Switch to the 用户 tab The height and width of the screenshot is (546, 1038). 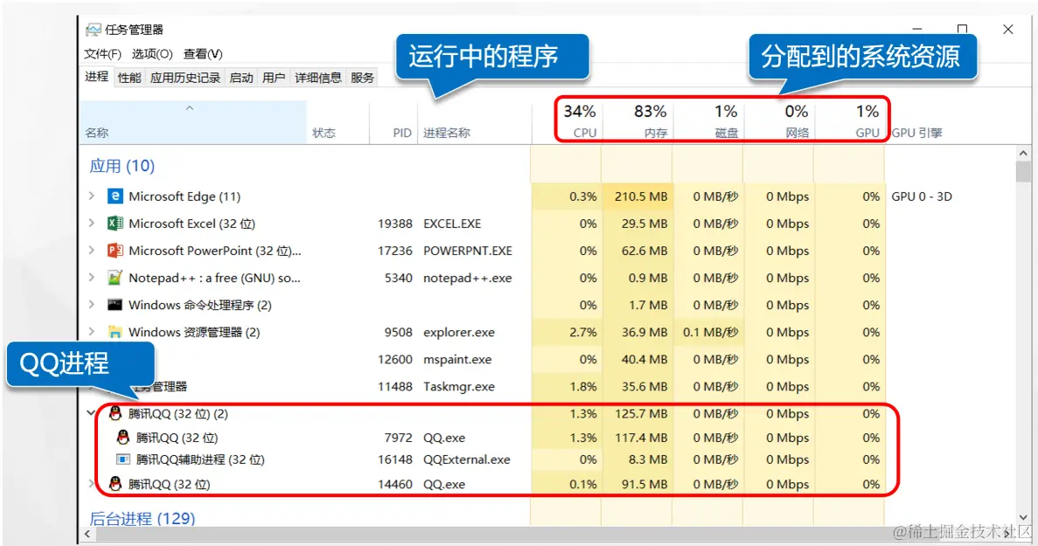coord(274,78)
